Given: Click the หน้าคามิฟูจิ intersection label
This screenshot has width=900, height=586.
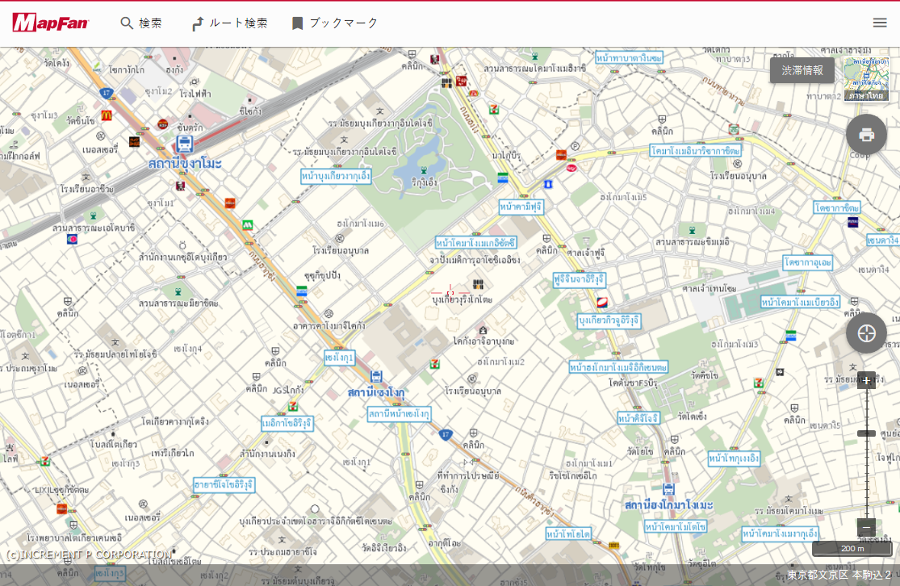Looking at the screenshot, I should pos(521,206).
